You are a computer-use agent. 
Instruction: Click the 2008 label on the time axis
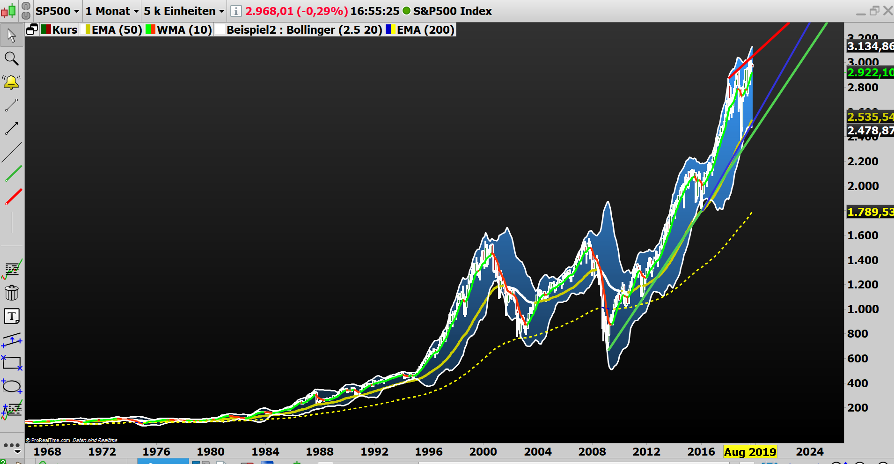(x=592, y=452)
